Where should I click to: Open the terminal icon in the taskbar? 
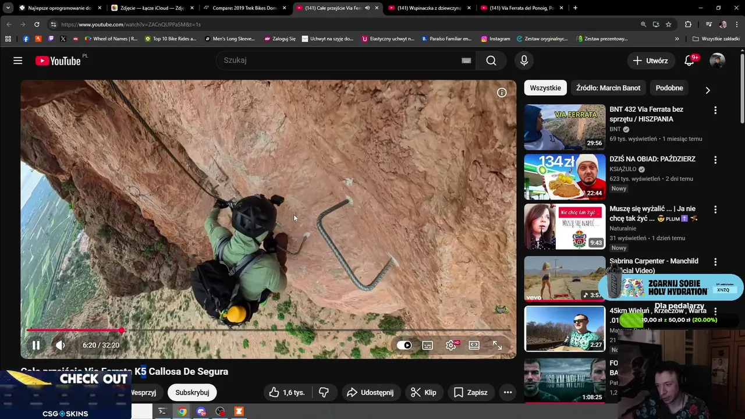coord(162,411)
